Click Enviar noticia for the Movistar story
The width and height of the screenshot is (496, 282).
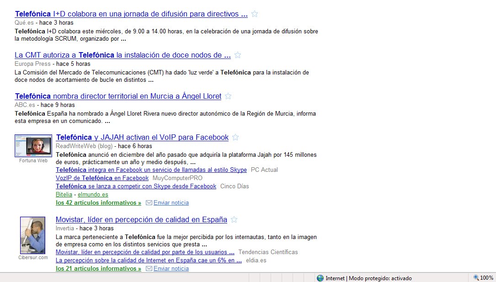point(171,268)
